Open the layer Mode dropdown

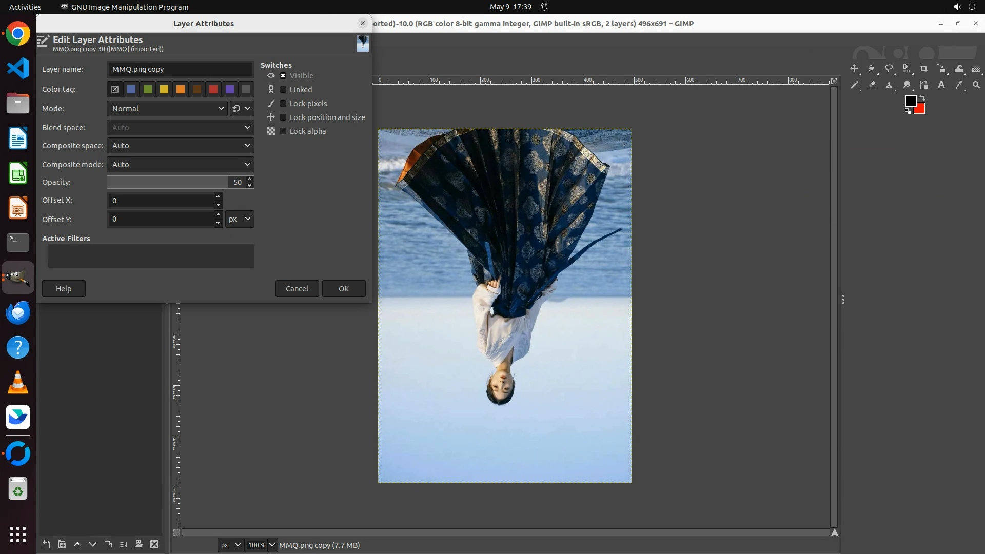(x=167, y=109)
